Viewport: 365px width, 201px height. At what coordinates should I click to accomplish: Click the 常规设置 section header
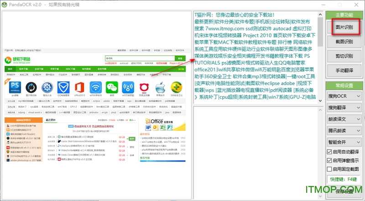(344, 85)
